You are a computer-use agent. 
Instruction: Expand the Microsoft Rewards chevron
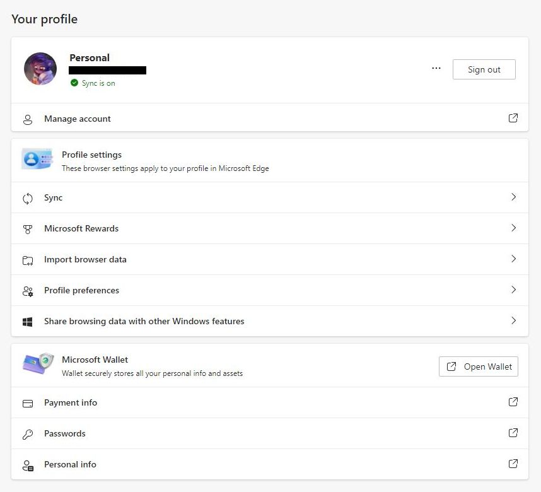[513, 228]
